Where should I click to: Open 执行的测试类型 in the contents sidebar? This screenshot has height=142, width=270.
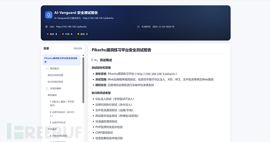point(56,82)
